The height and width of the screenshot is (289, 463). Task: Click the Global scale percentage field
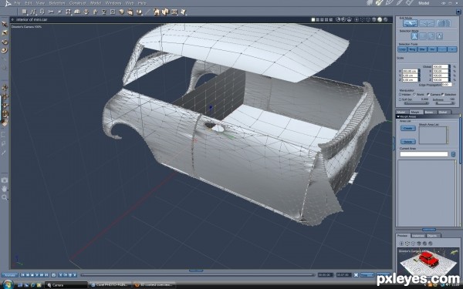click(x=441, y=66)
